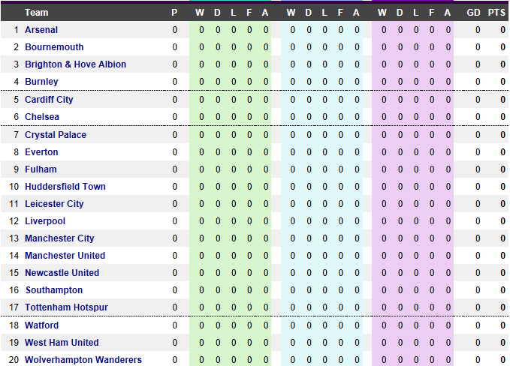
Task: Click the PTS column header
Action: tap(496, 13)
